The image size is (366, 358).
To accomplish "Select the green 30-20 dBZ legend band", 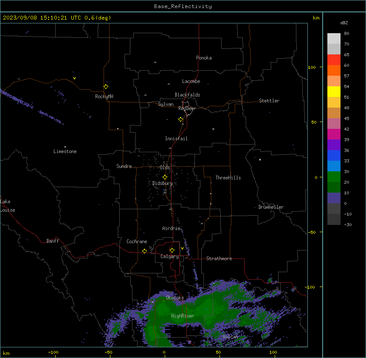I will click(x=334, y=177).
